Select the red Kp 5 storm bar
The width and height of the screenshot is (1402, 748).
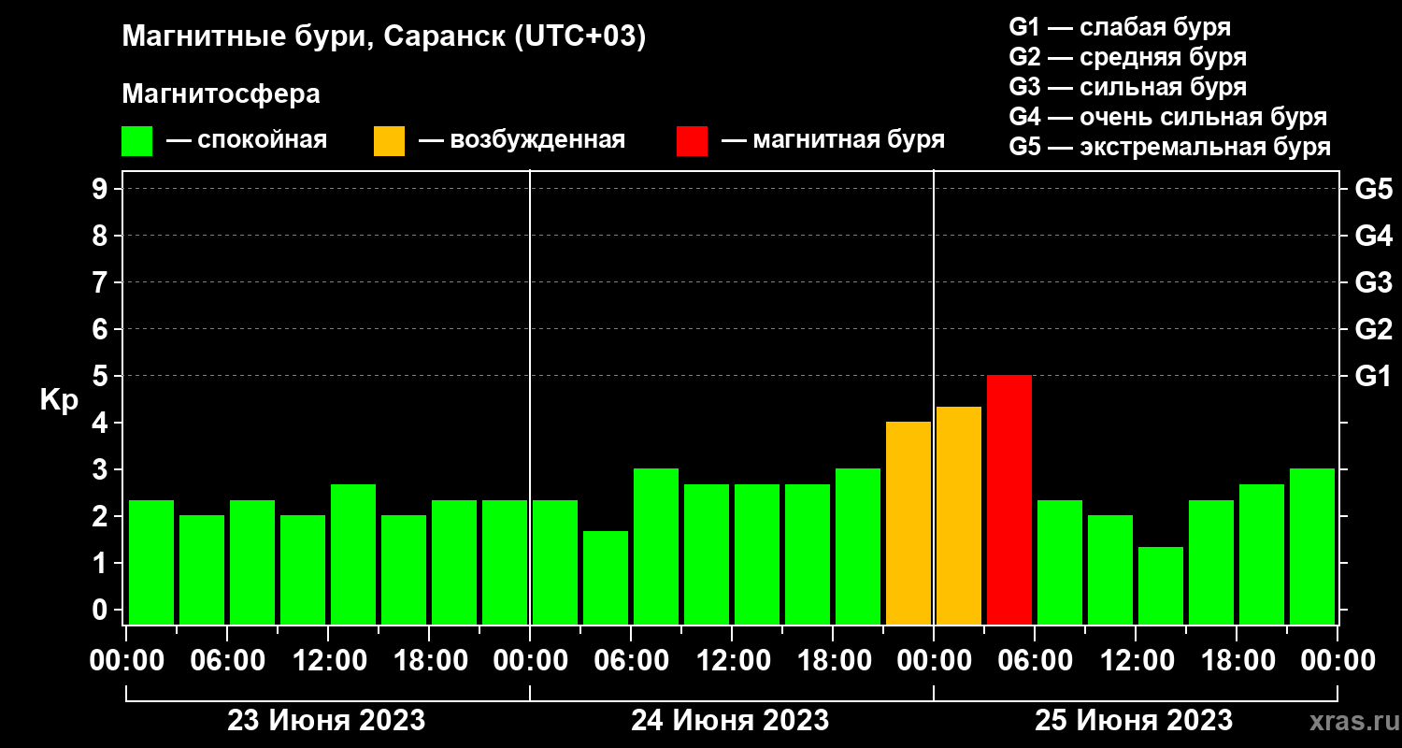[1009, 499]
